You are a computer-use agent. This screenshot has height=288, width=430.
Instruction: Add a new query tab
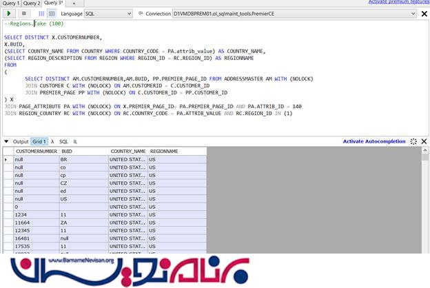tap(74, 3)
